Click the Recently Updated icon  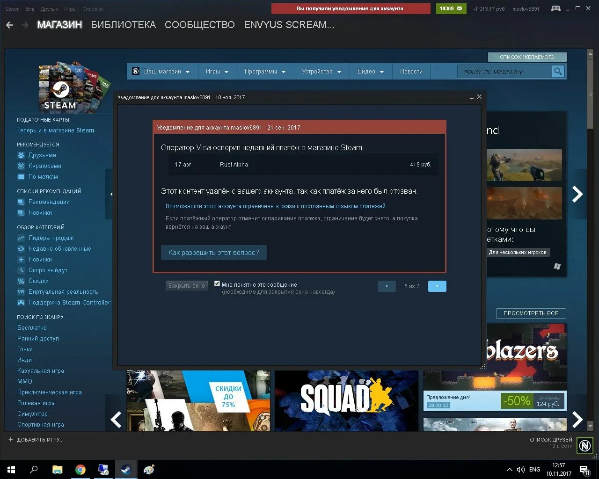pyautogui.click(x=21, y=249)
